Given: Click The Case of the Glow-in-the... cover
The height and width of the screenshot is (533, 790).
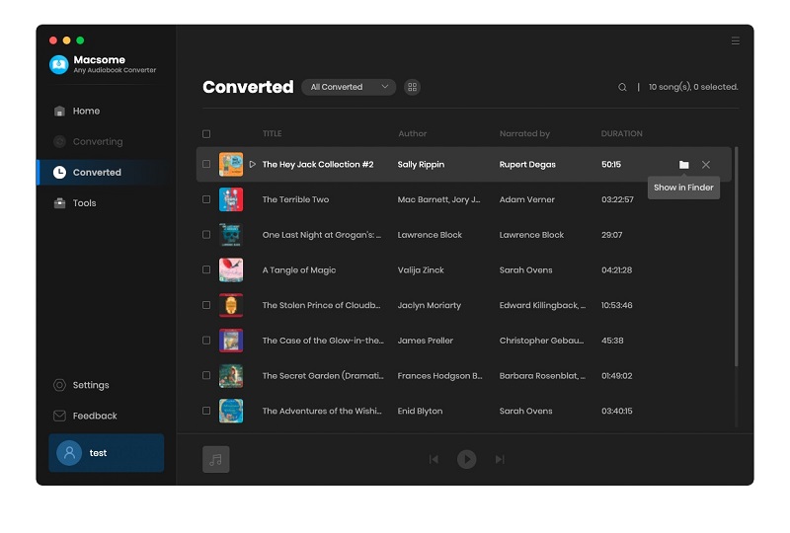Looking at the screenshot, I should (231, 341).
